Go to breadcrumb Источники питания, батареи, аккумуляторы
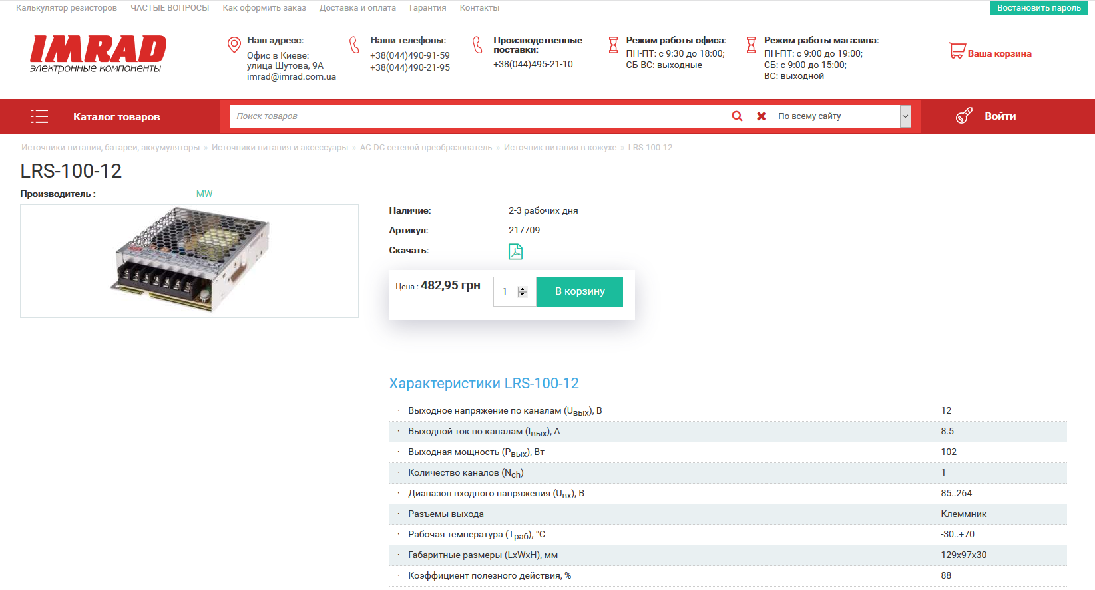1095x590 pixels. tap(110, 148)
